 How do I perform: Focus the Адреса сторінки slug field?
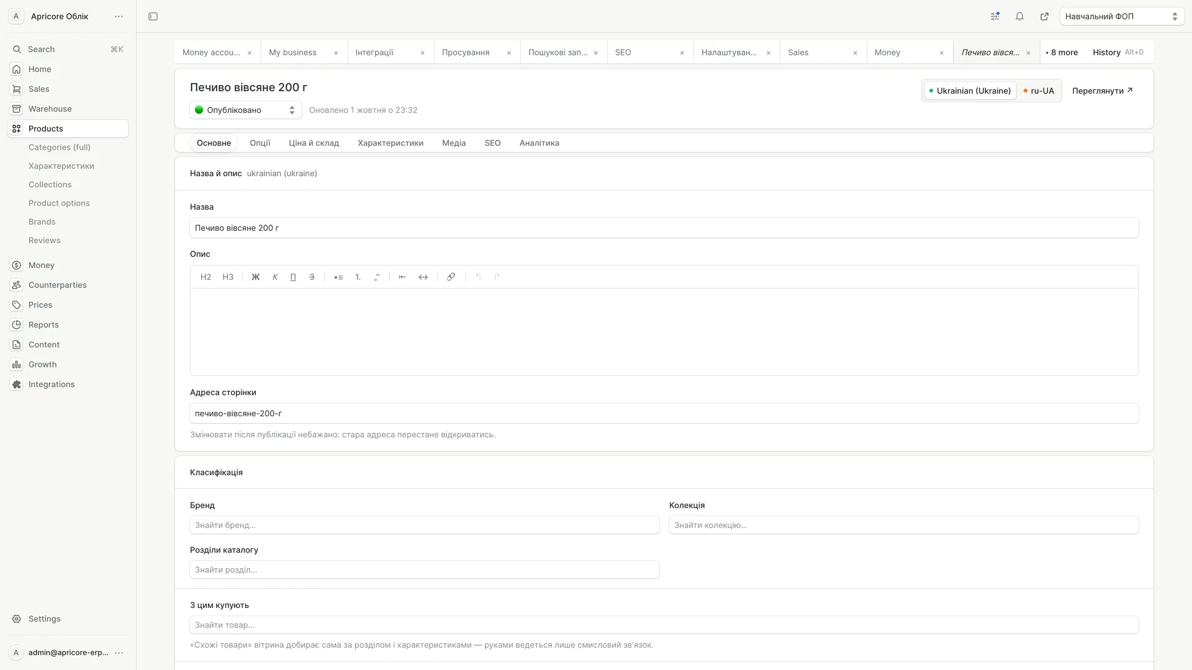click(664, 413)
